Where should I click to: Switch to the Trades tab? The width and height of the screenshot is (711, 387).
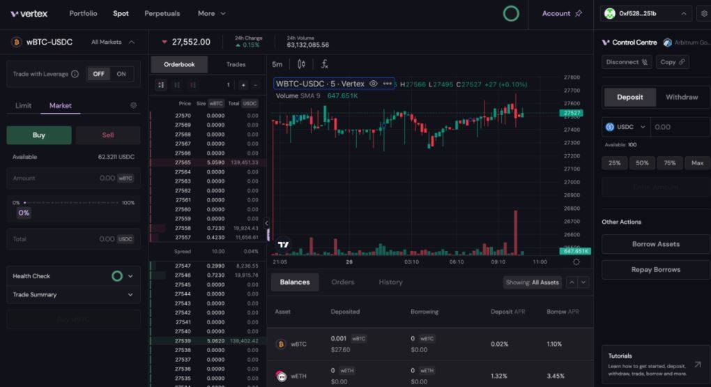(236, 64)
